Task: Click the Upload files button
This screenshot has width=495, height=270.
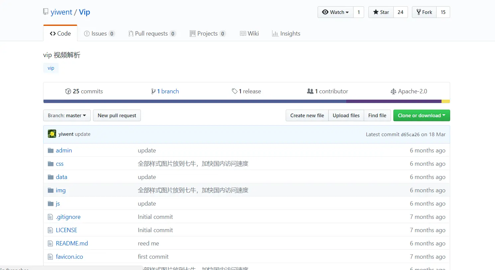Action: tap(346, 116)
